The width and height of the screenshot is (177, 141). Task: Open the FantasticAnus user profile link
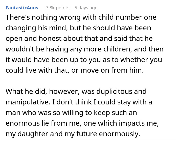(x=22, y=8)
